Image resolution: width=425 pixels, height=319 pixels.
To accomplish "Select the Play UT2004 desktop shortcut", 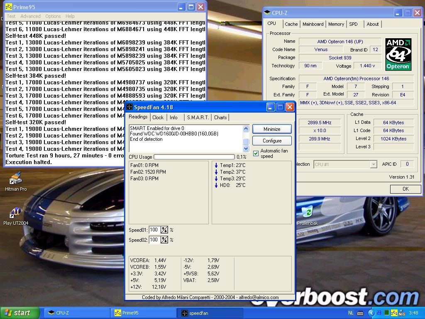I will tap(16, 216).
